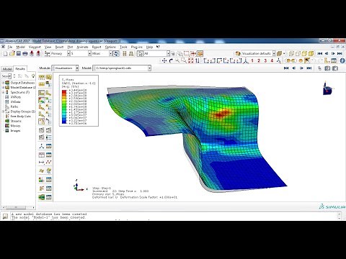
Task: Select Images in results tree
Action: 15,131
